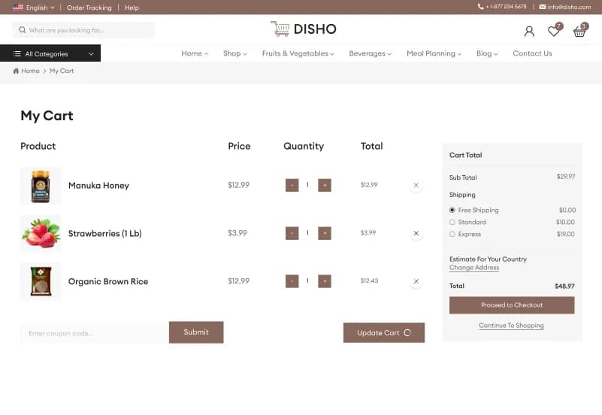The height and width of the screenshot is (415, 602).
Task: Click the DISHO cart logo
Action: click(304, 29)
